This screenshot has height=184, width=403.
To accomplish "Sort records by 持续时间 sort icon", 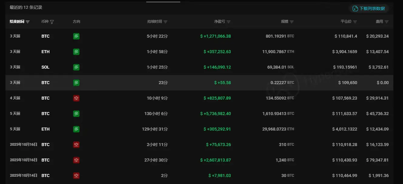I will pyautogui.click(x=165, y=22).
